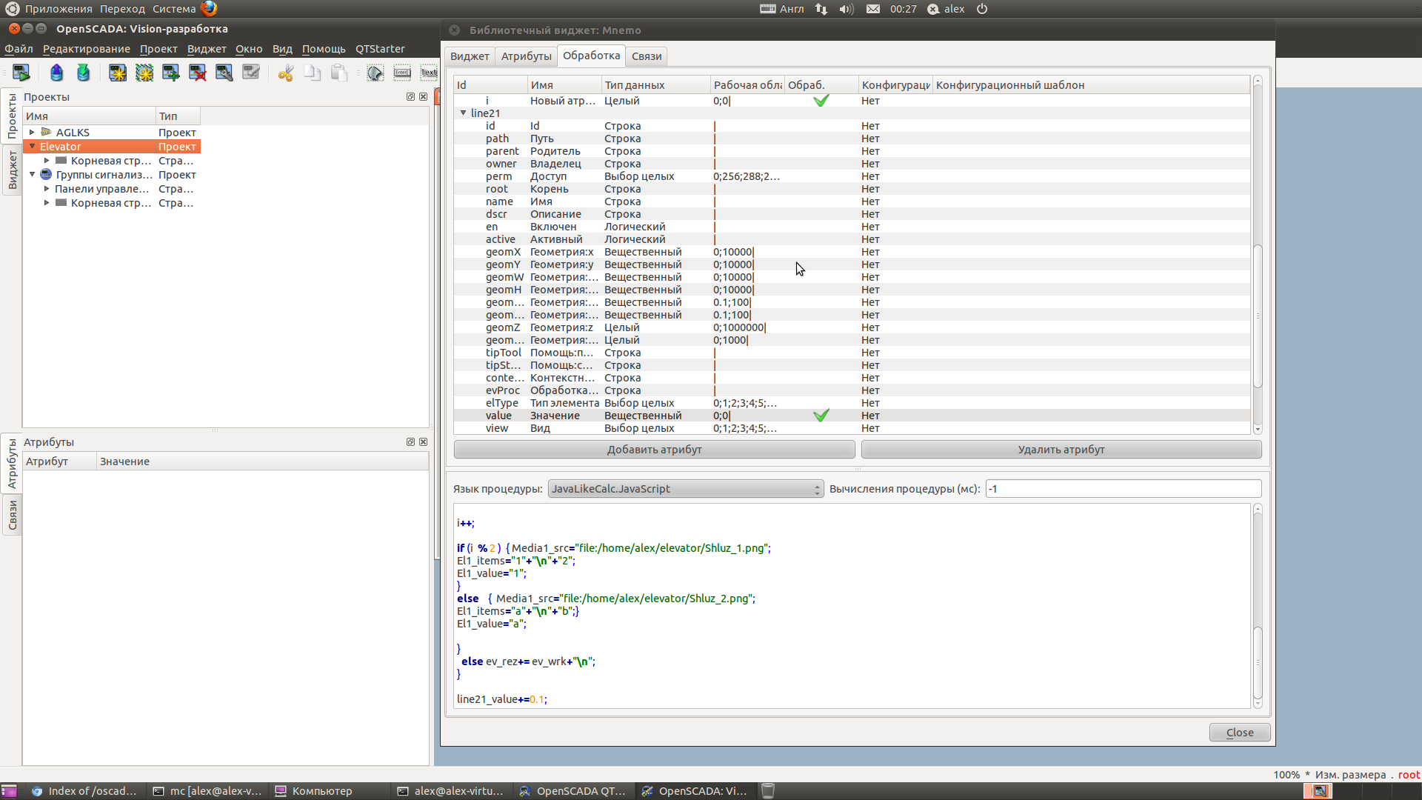Expand the AGLKS project tree node

pos(32,133)
